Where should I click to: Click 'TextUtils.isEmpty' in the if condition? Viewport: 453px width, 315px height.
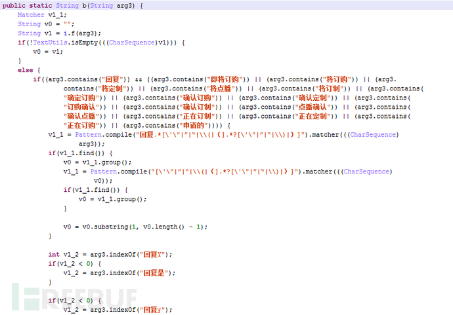coord(65,43)
